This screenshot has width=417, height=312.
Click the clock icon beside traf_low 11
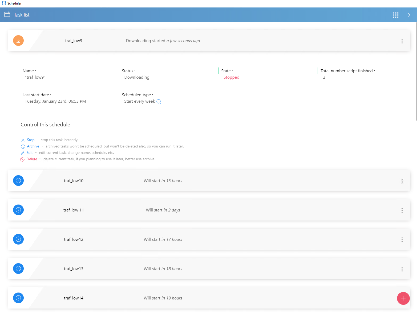click(x=18, y=210)
